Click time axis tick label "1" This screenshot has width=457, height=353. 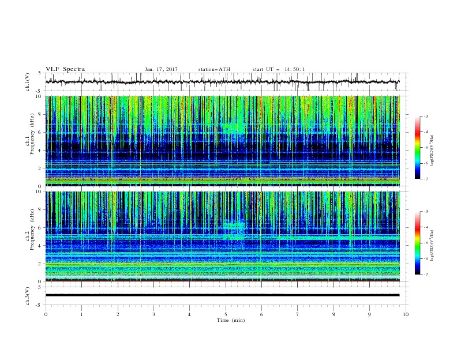[x=81, y=314]
